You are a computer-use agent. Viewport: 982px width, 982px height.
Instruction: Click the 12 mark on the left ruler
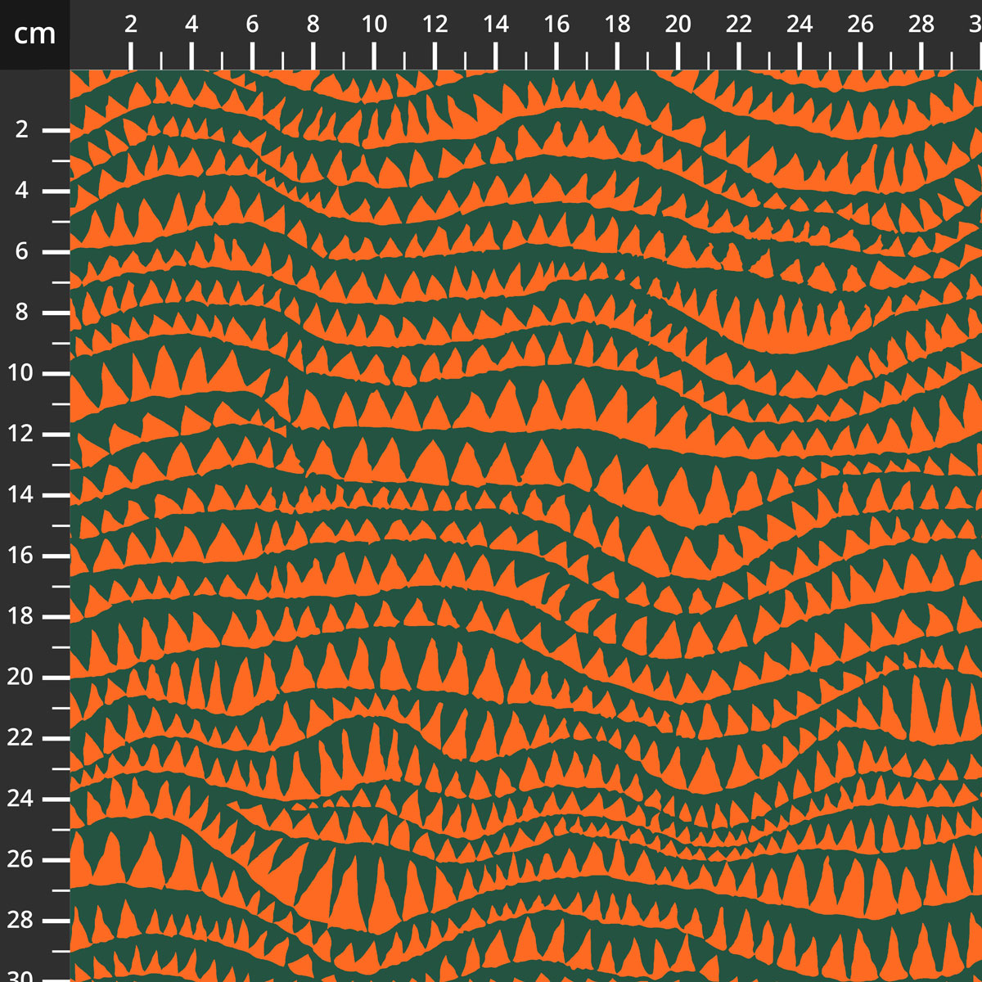pyautogui.click(x=20, y=434)
